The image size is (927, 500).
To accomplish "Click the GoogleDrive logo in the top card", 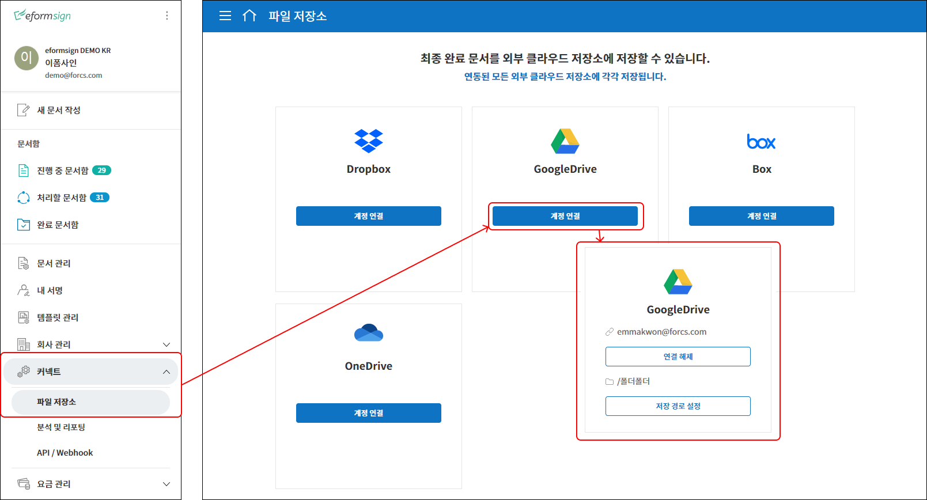I will 565,141.
